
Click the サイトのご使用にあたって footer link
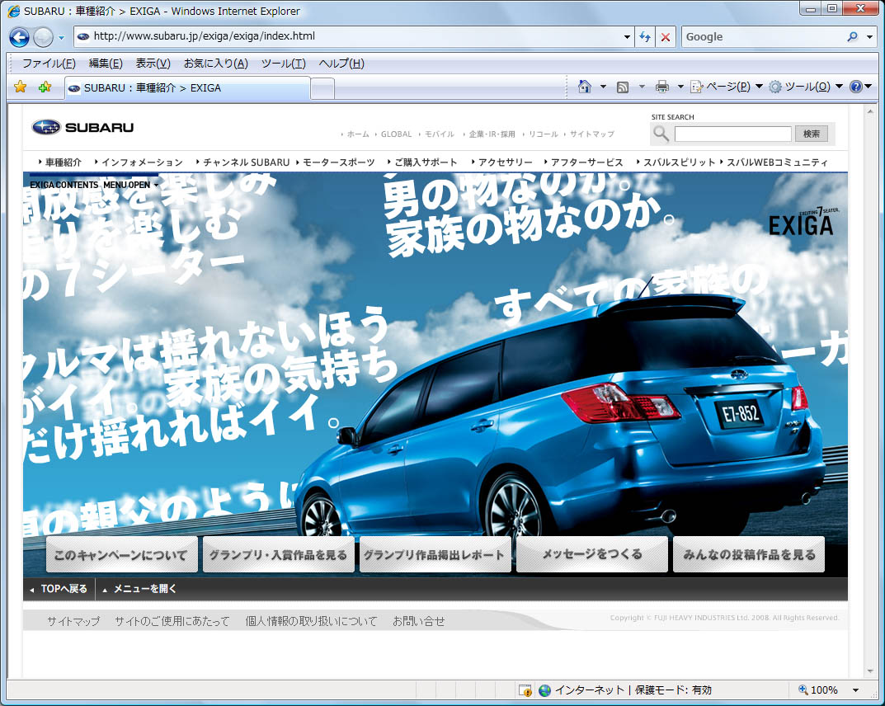click(x=172, y=621)
